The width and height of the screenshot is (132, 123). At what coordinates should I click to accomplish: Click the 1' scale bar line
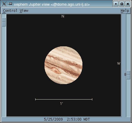click(x=64, y=99)
